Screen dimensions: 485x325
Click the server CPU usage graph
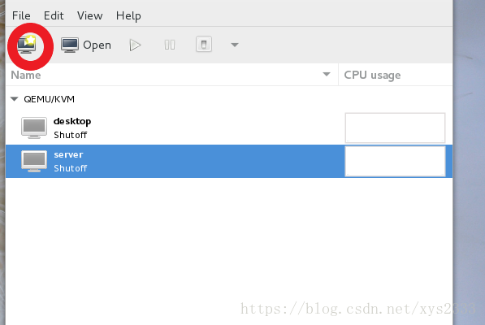pyautogui.click(x=395, y=161)
